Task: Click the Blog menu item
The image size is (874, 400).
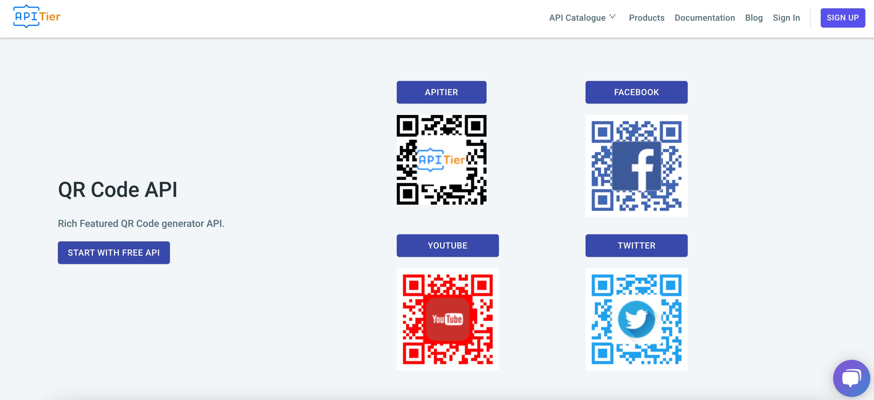Action: coord(754,18)
